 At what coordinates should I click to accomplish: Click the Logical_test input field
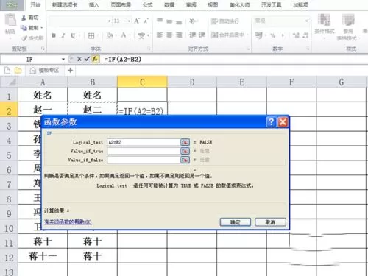[144, 142]
